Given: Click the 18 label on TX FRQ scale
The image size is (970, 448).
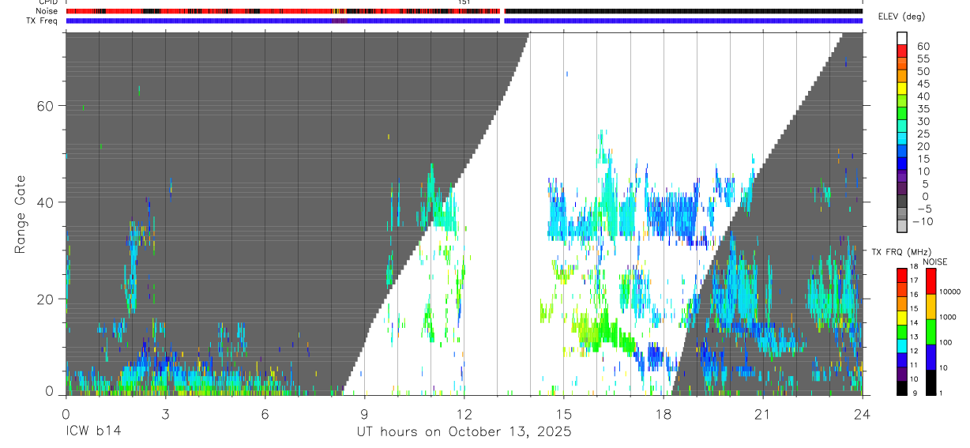Looking at the screenshot, I should (x=915, y=267).
